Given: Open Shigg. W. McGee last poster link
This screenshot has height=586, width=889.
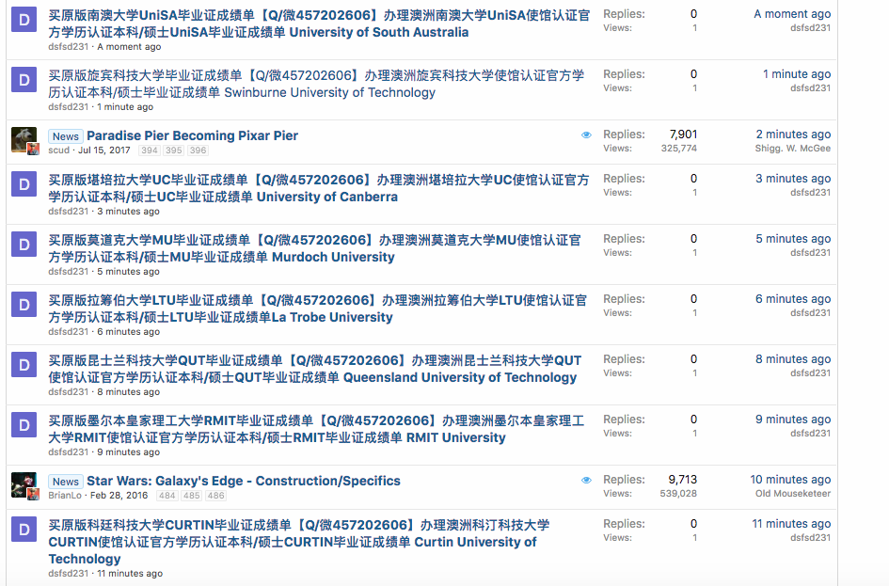Looking at the screenshot, I should click(793, 149).
